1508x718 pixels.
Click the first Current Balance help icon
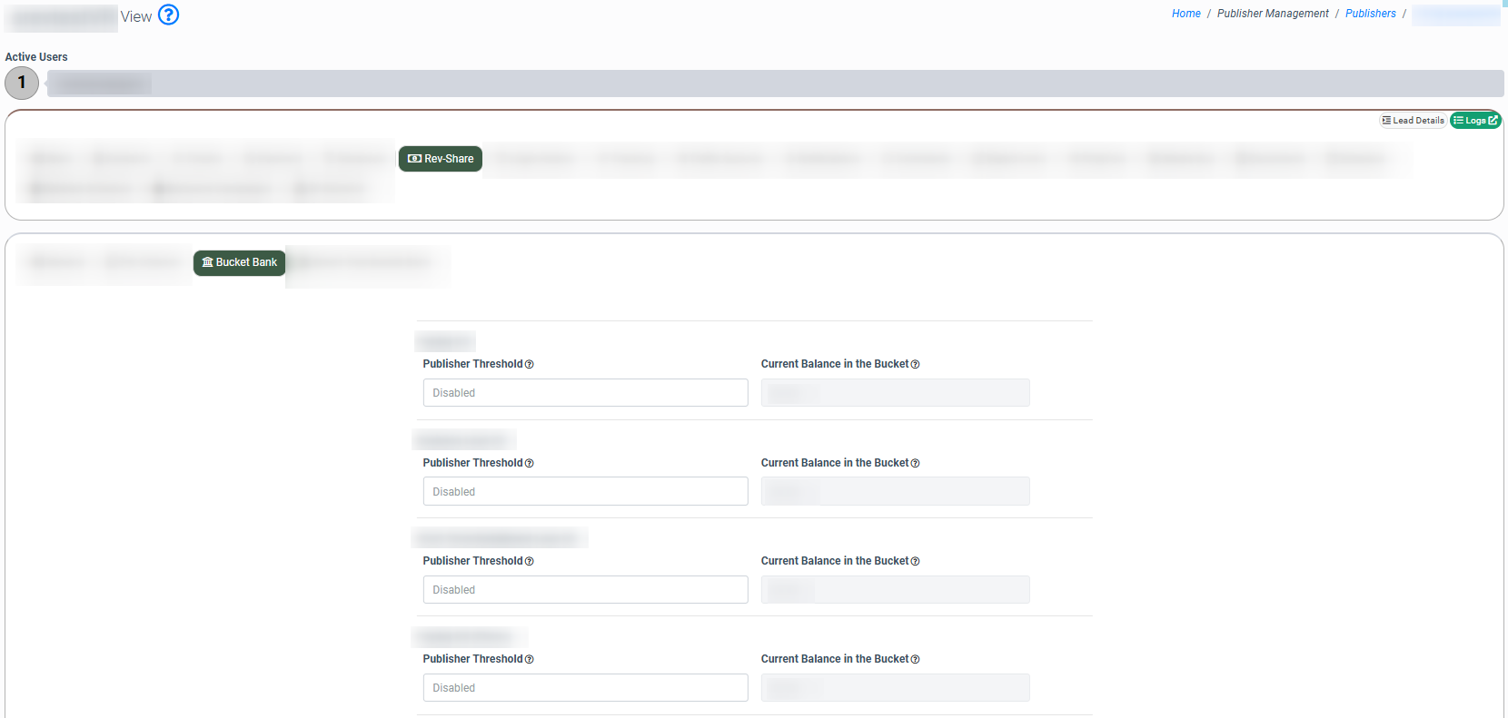(915, 365)
